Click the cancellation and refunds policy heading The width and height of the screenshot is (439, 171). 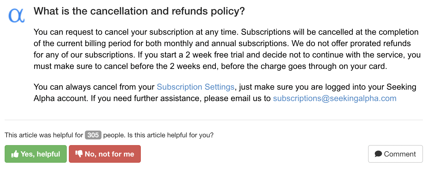click(x=139, y=11)
